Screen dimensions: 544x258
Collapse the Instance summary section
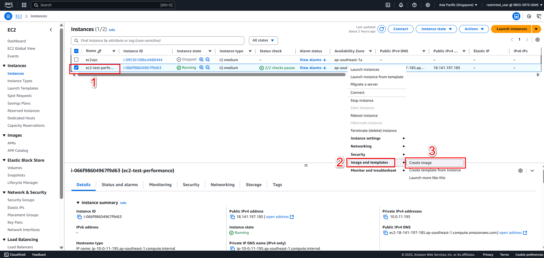[x=78, y=203]
